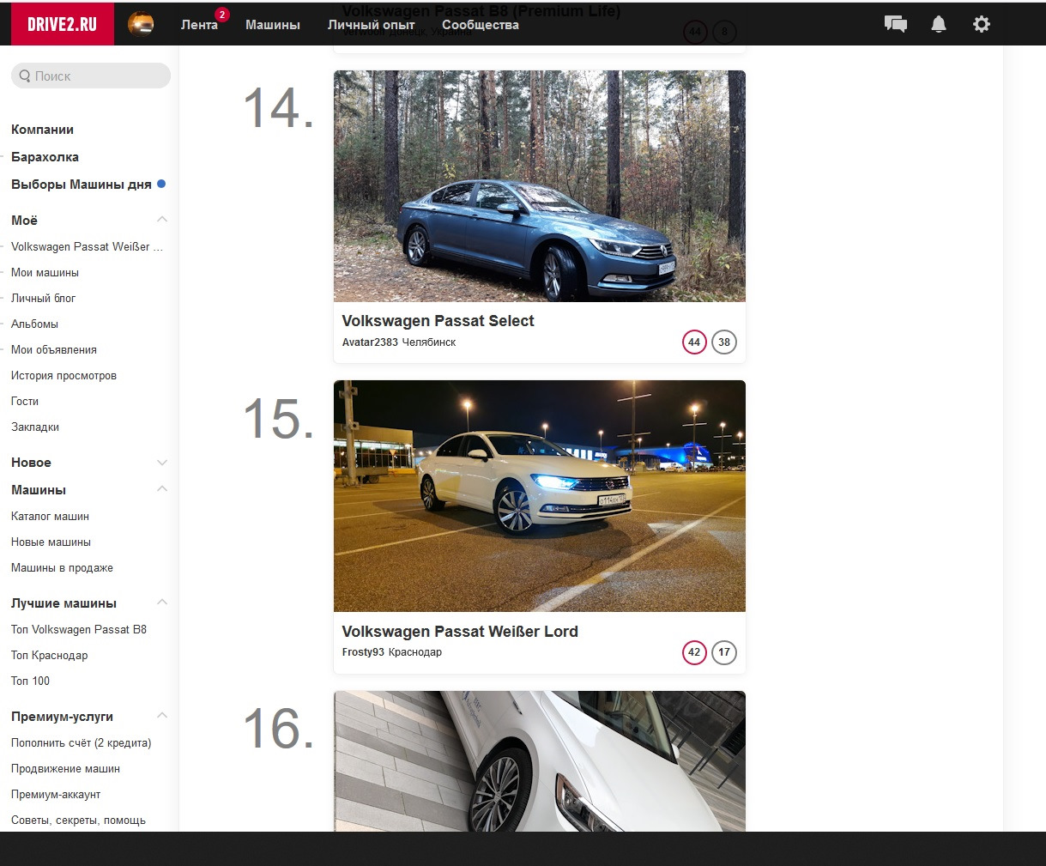The height and width of the screenshot is (866, 1046).
Task: Collapse the Премиум-услуги section chevron
Action: point(162,716)
